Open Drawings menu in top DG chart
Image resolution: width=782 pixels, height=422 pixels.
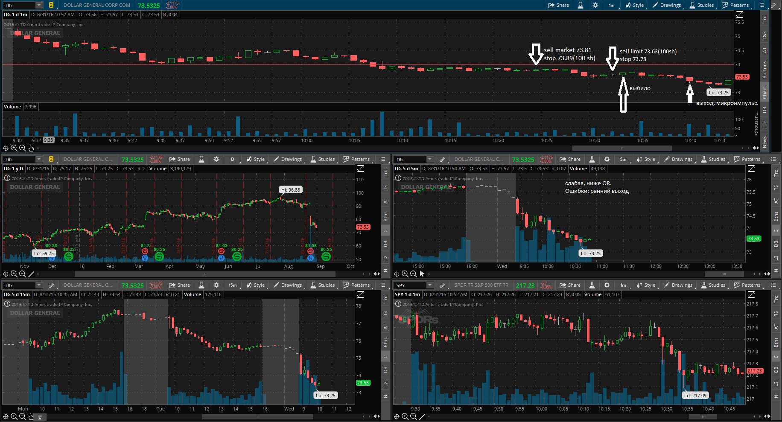pyautogui.click(x=667, y=5)
